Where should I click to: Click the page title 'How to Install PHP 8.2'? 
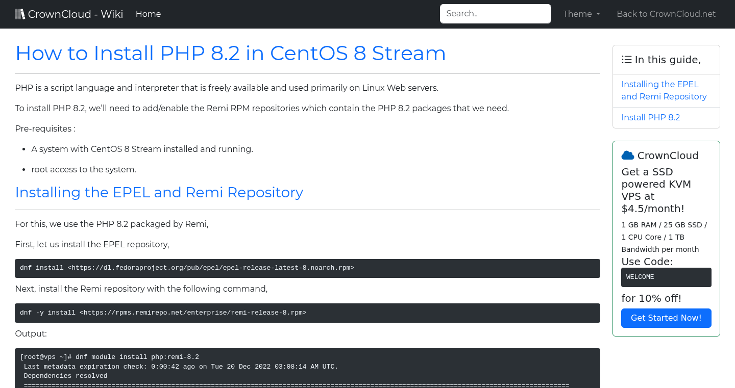coord(230,53)
